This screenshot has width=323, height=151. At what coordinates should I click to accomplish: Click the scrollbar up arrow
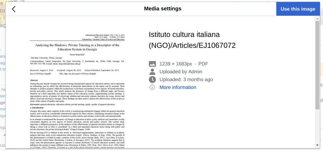317,18
